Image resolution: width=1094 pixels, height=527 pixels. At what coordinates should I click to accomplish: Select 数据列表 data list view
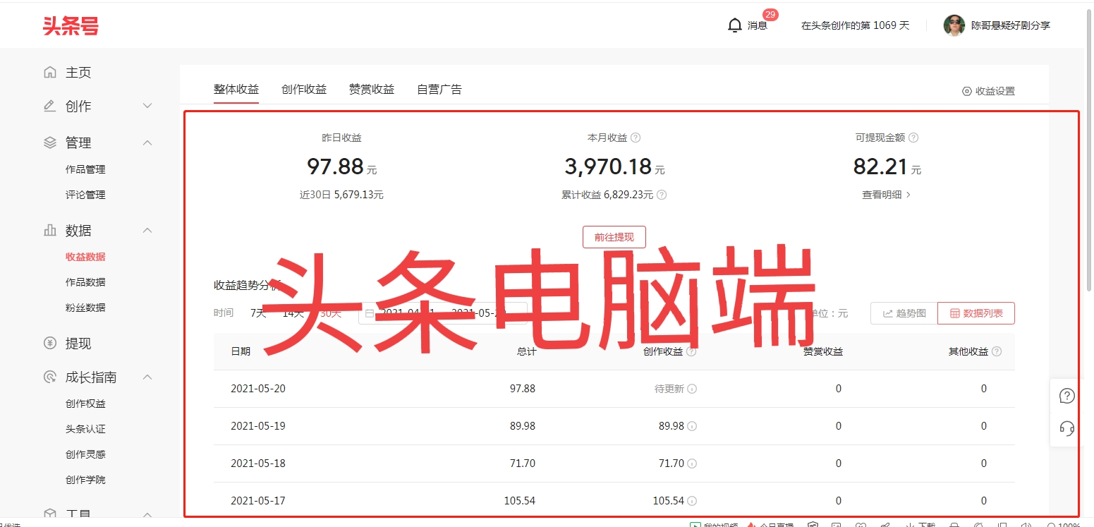point(976,313)
